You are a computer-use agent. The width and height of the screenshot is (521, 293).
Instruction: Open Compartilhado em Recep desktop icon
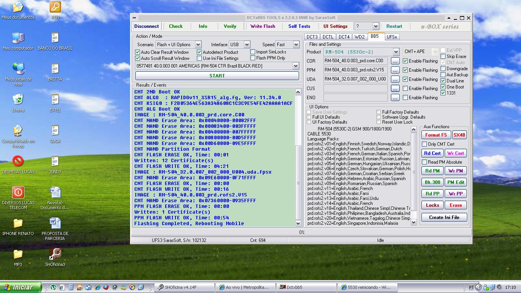tap(18, 136)
